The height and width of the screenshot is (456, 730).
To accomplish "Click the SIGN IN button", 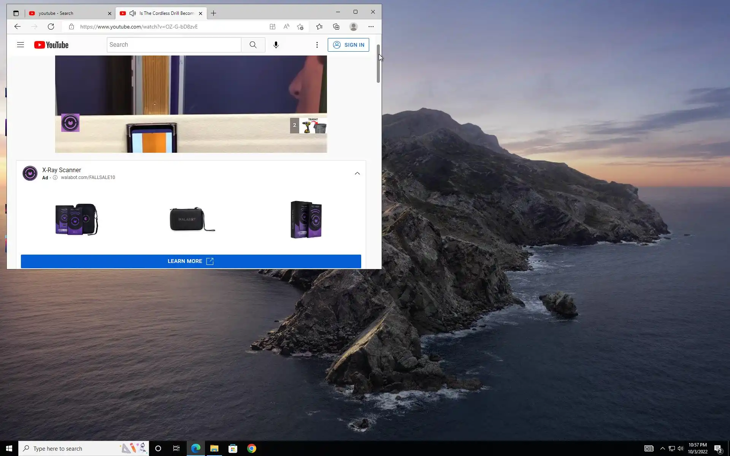I will [x=348, y=45].
